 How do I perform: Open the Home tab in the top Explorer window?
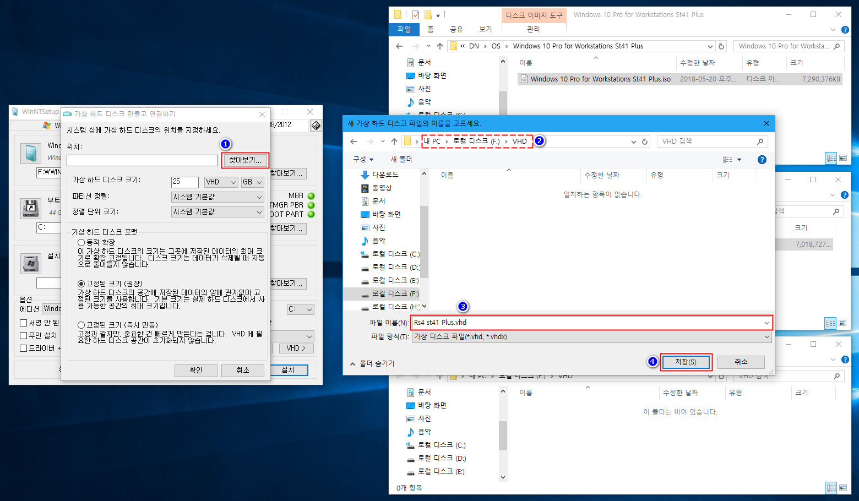pos(431,29)
